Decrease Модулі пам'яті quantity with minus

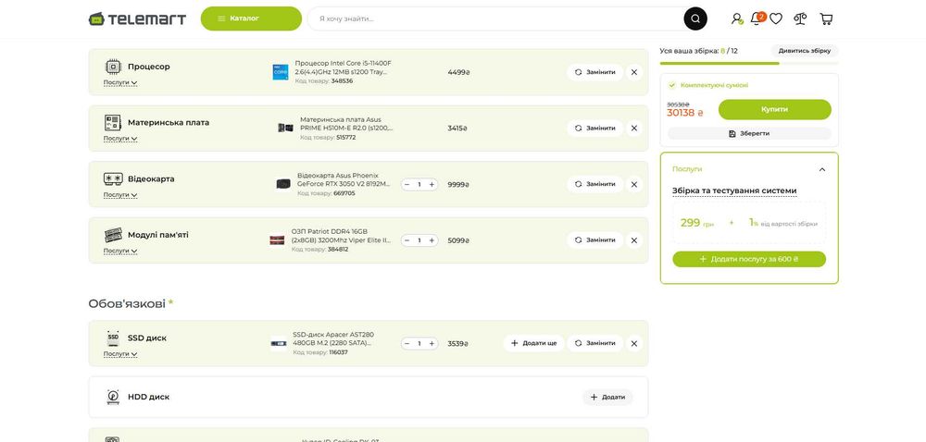(x=407, y=240)
